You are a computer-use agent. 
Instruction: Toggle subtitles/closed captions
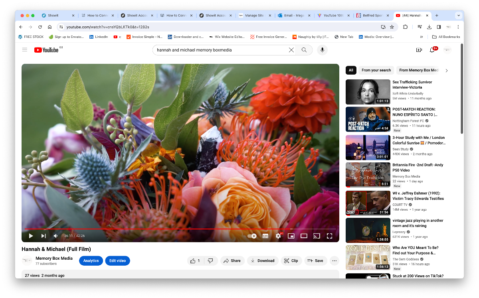click(x=265, y=236)
